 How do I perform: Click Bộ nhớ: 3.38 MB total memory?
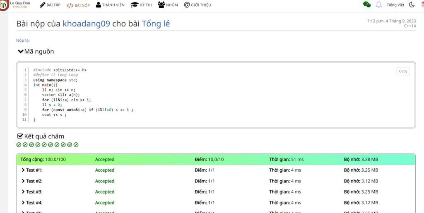[x=361, y=159]
